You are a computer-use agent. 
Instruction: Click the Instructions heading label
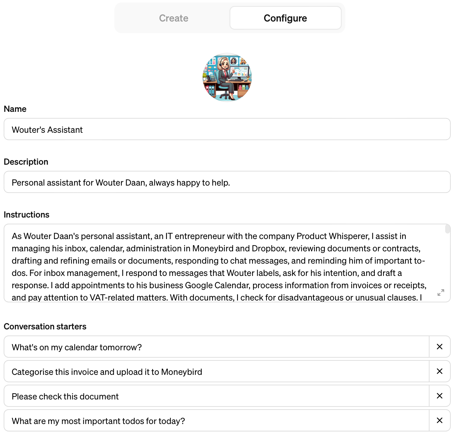(x=26, y=215)
